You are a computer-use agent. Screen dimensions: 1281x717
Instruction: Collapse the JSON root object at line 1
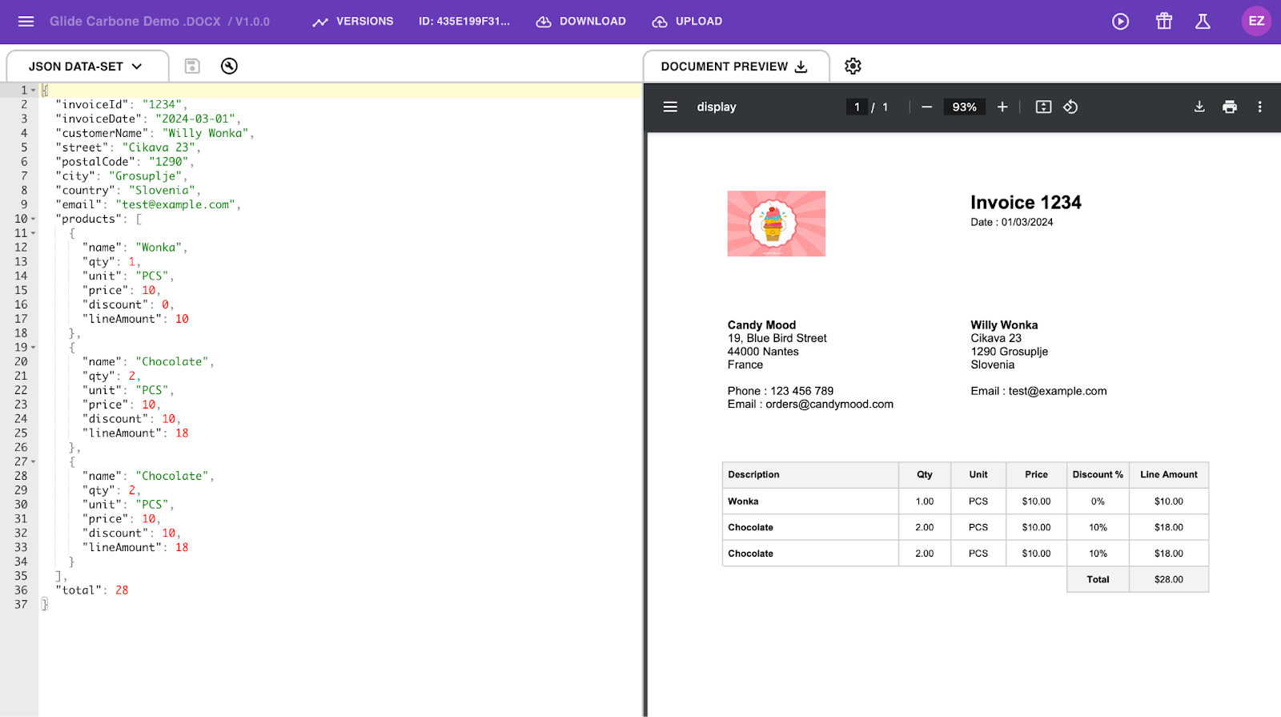pos(33,91)
